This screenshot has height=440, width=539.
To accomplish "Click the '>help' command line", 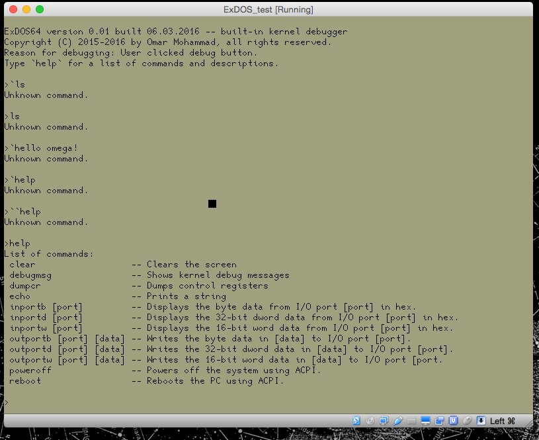I will click(17, 243).
